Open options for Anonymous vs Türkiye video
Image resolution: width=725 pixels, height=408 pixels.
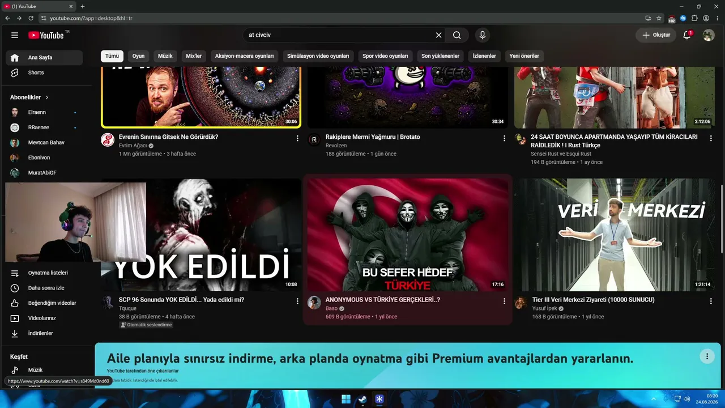pyautogui.click(x=504, y=301)
